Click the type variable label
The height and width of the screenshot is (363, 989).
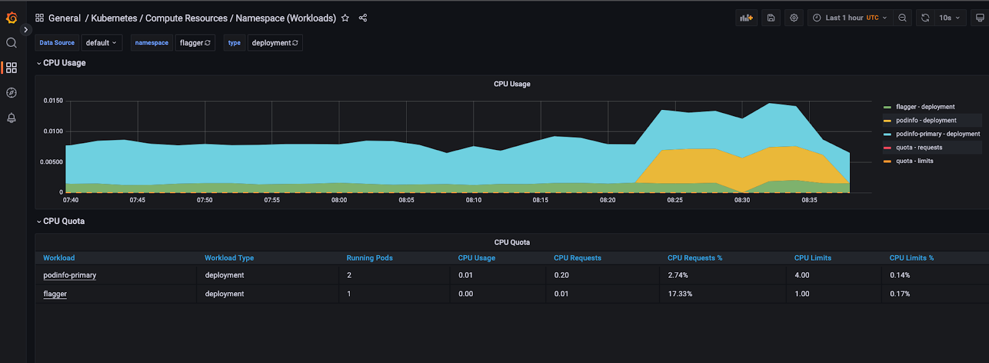[234, 43]
